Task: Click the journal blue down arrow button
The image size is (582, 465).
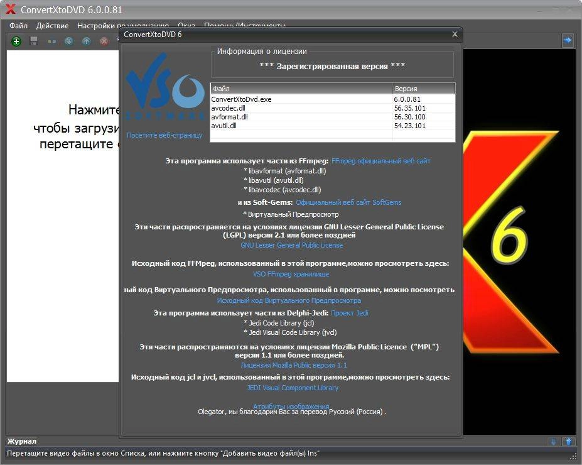Action: click(553, 441)
